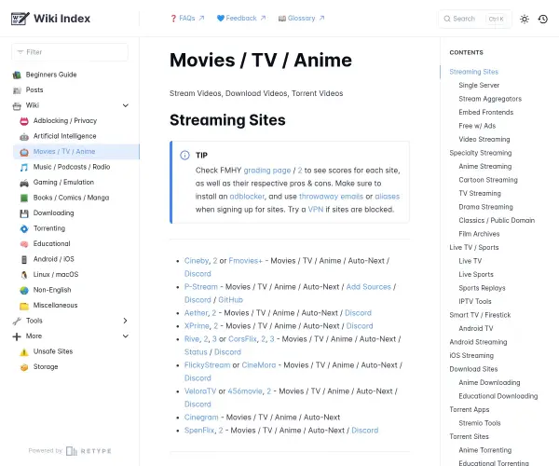This screenshot has width=559, height=466.
Task: Click the Educational brain icon
Action: point(24,244)
